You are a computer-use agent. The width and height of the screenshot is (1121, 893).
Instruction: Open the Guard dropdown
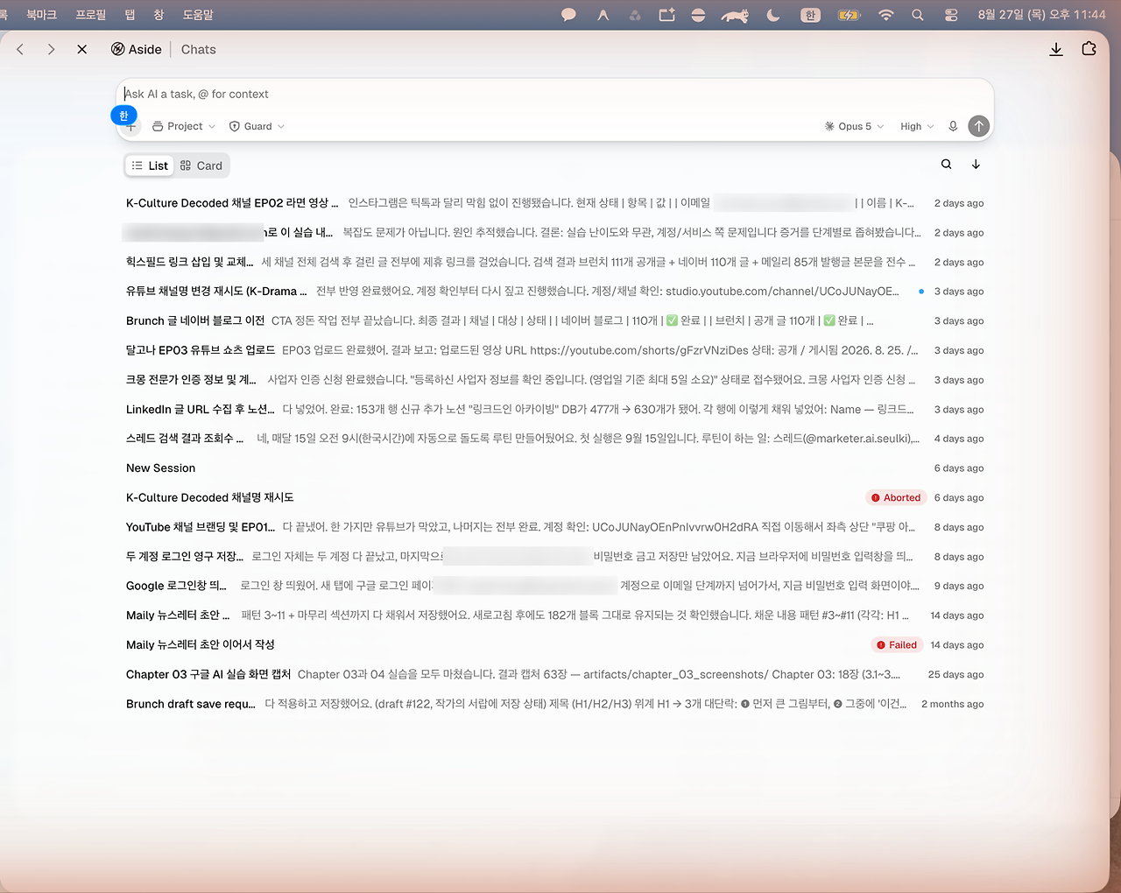[257, 126]
